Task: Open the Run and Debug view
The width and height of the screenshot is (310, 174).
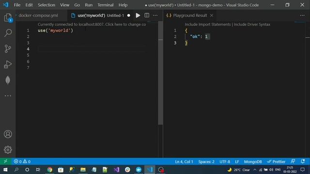Action: coord(8,64)
